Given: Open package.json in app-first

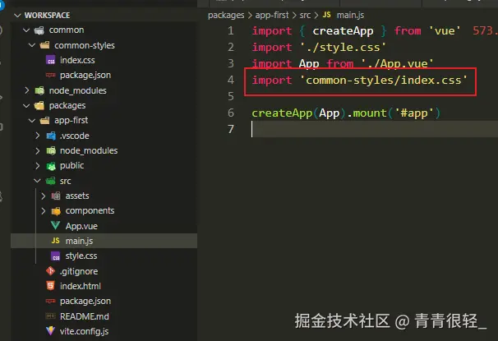Looking at the screenshot, I should pos(85,301).
